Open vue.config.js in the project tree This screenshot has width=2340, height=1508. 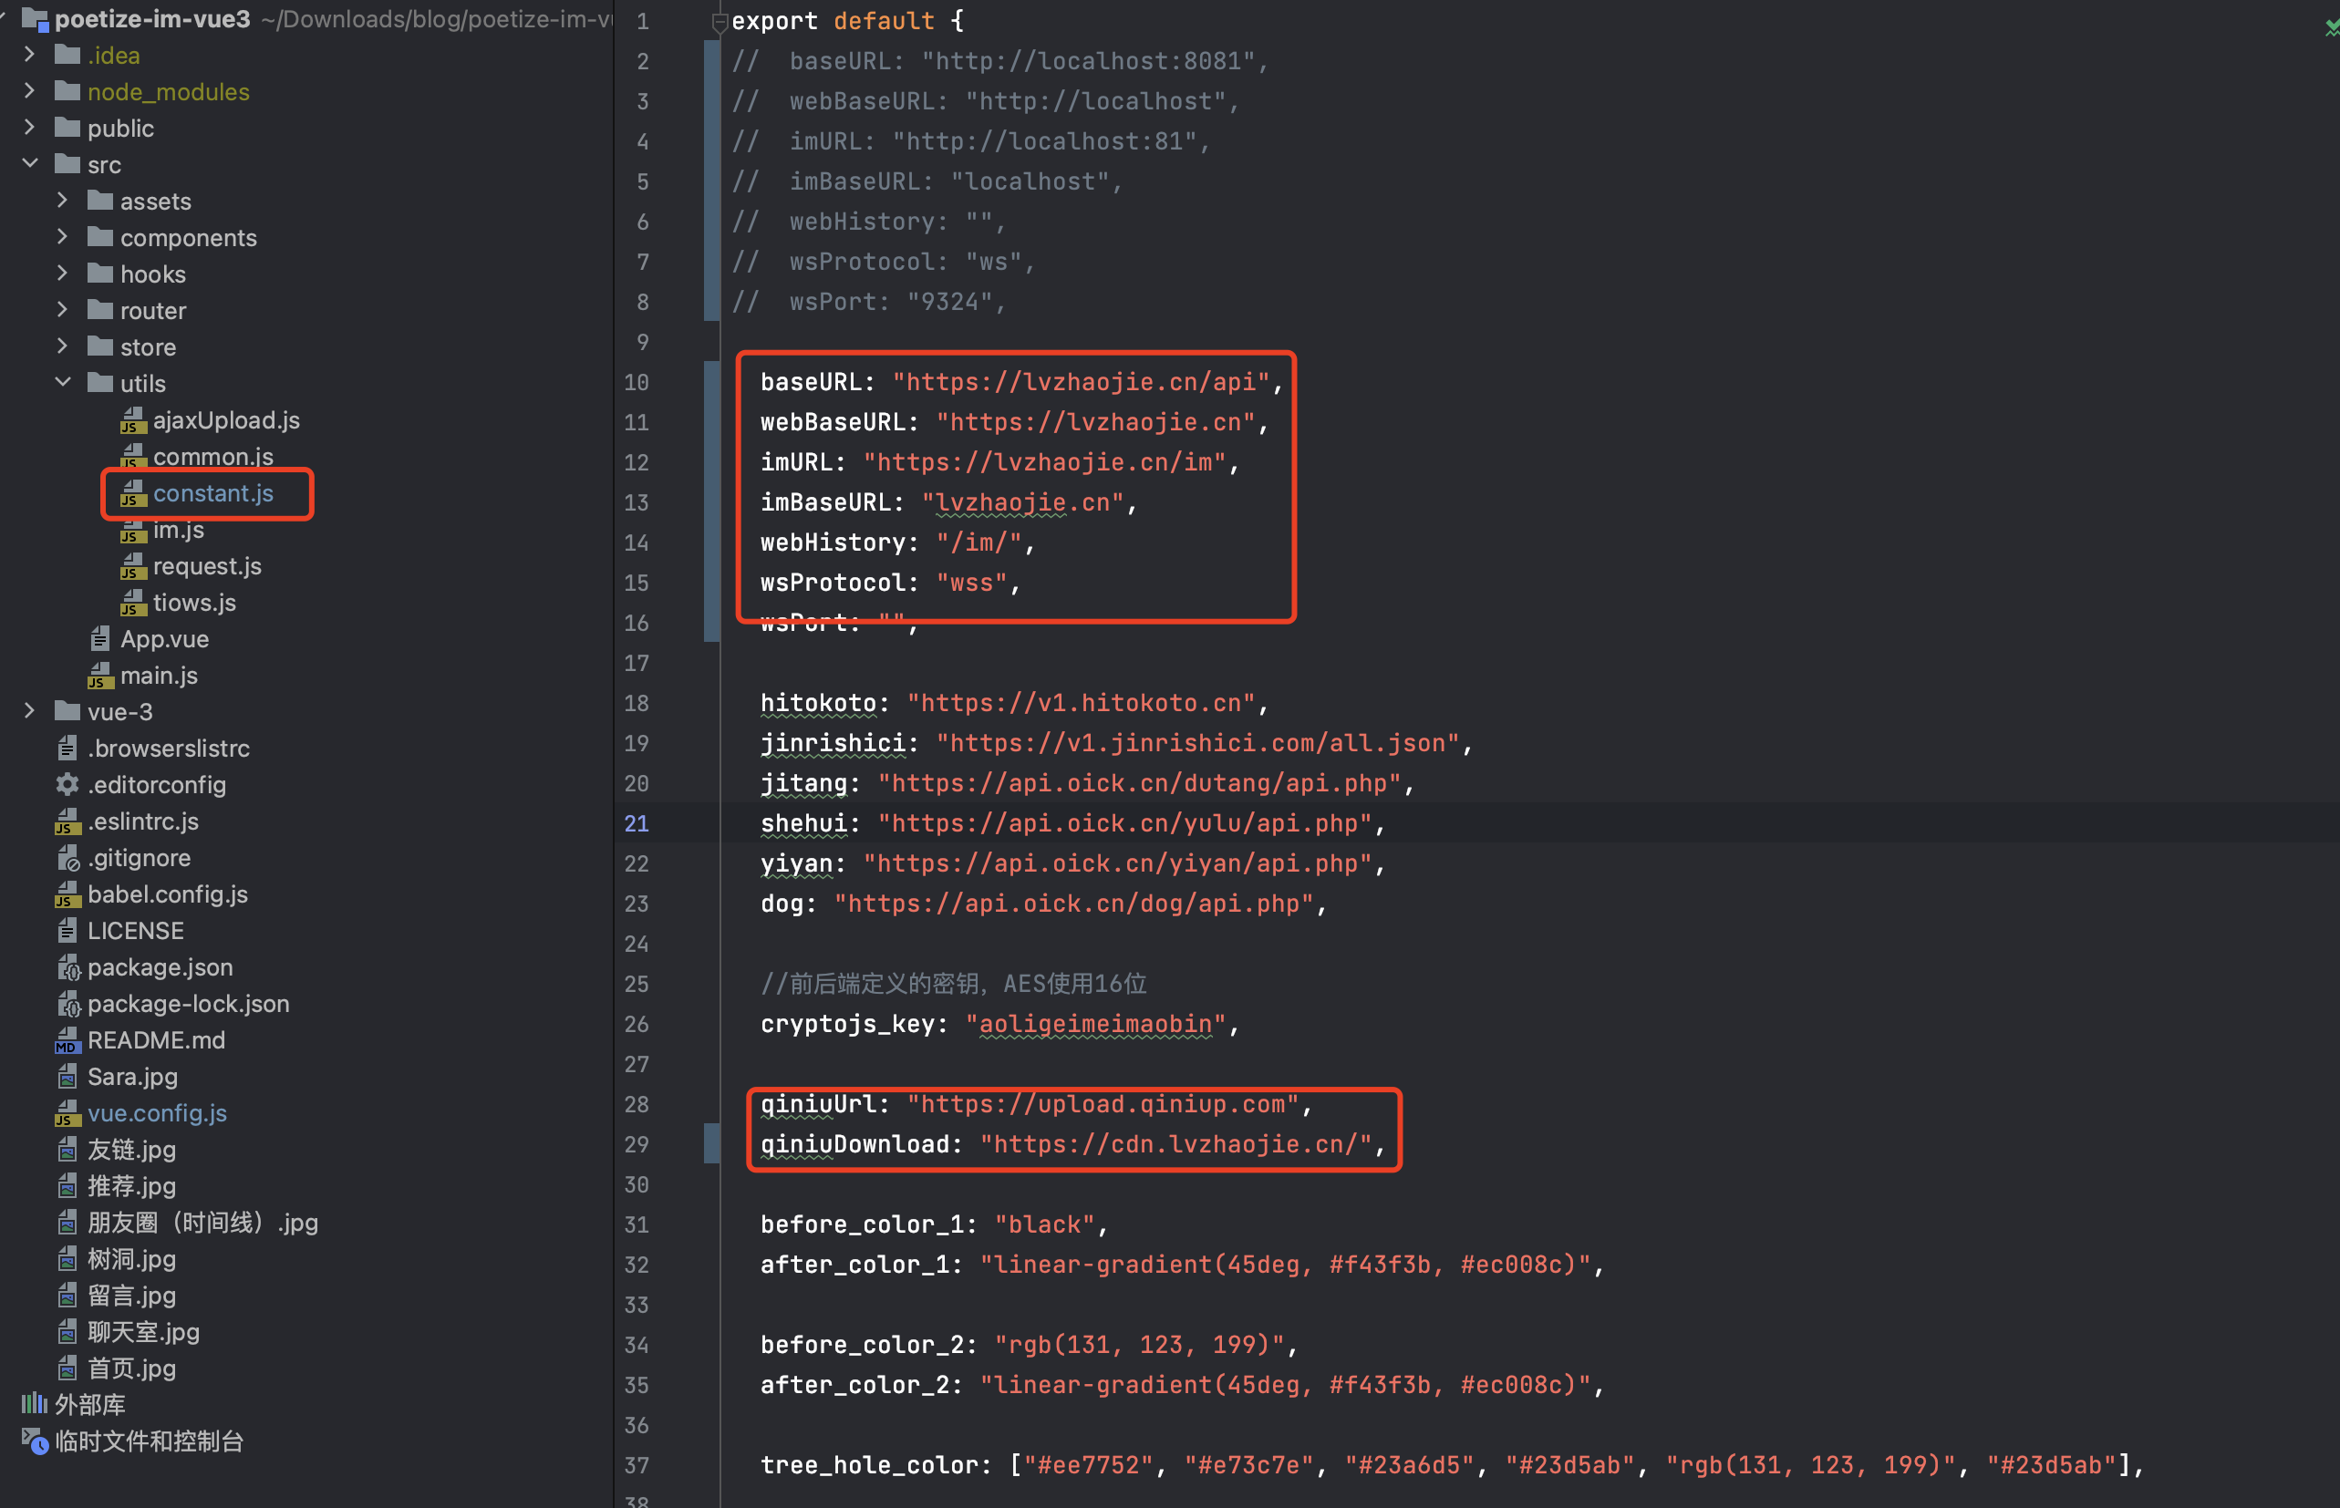157,1113
